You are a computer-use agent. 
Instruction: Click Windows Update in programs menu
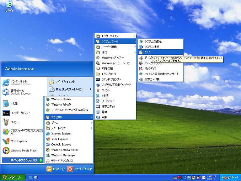(69, 99)
